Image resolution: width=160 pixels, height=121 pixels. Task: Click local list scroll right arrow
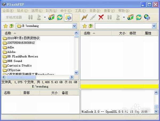pos(72,77)
